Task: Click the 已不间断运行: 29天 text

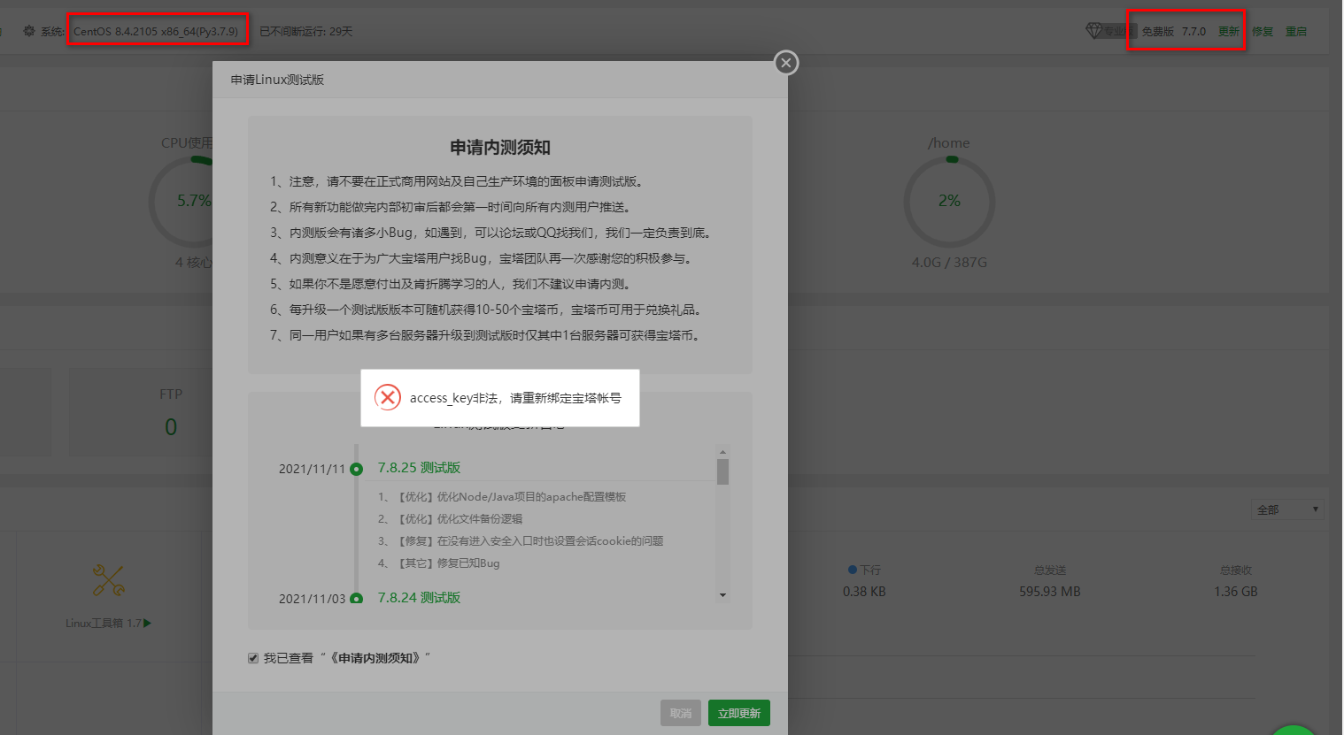Action: [x=306, y=31]
